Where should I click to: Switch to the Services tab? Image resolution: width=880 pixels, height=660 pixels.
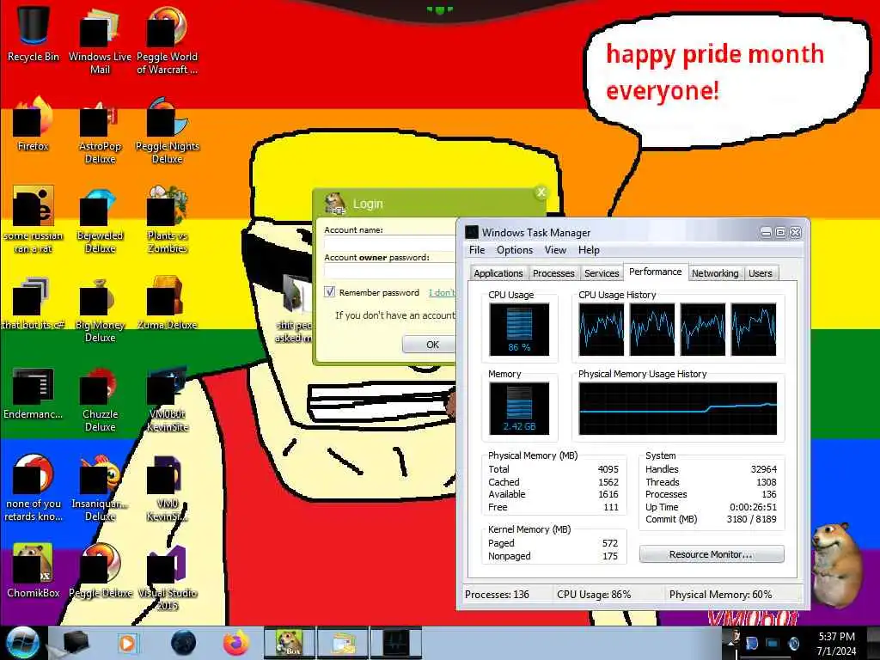(602, 273)
